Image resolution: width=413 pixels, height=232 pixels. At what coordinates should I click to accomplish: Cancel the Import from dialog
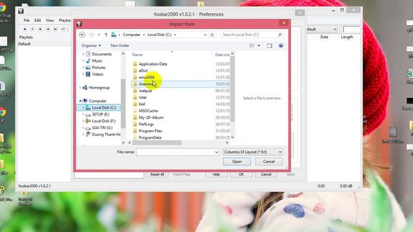pos(268,162)
